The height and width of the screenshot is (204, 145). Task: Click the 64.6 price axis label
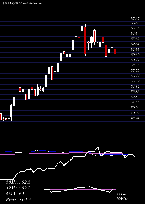coord(134,34)
